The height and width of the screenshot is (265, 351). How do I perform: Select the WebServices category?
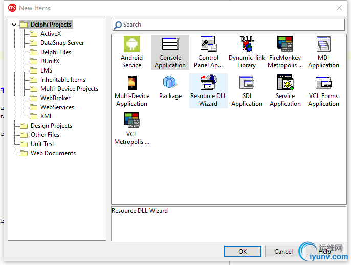pos(57,107)
